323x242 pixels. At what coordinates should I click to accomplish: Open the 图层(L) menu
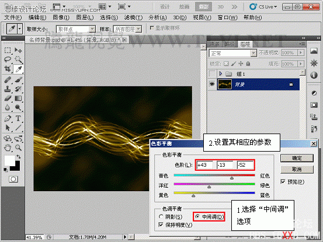coord(85,17)
